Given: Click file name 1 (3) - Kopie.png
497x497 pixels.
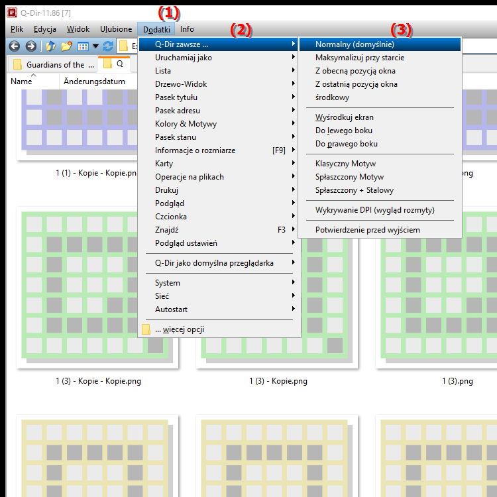Looking at the screenshot, I should 278,381.
